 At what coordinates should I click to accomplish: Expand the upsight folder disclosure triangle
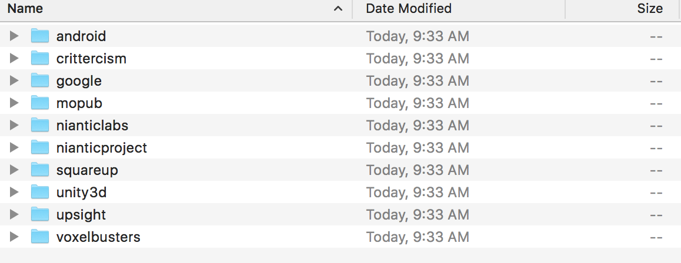point(14,214)
